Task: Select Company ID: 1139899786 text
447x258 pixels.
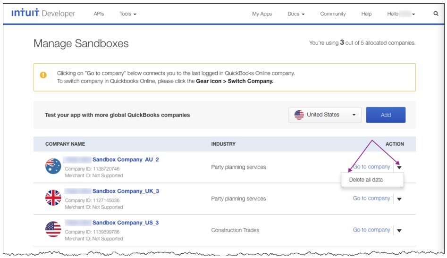Action: click(92, 232)
